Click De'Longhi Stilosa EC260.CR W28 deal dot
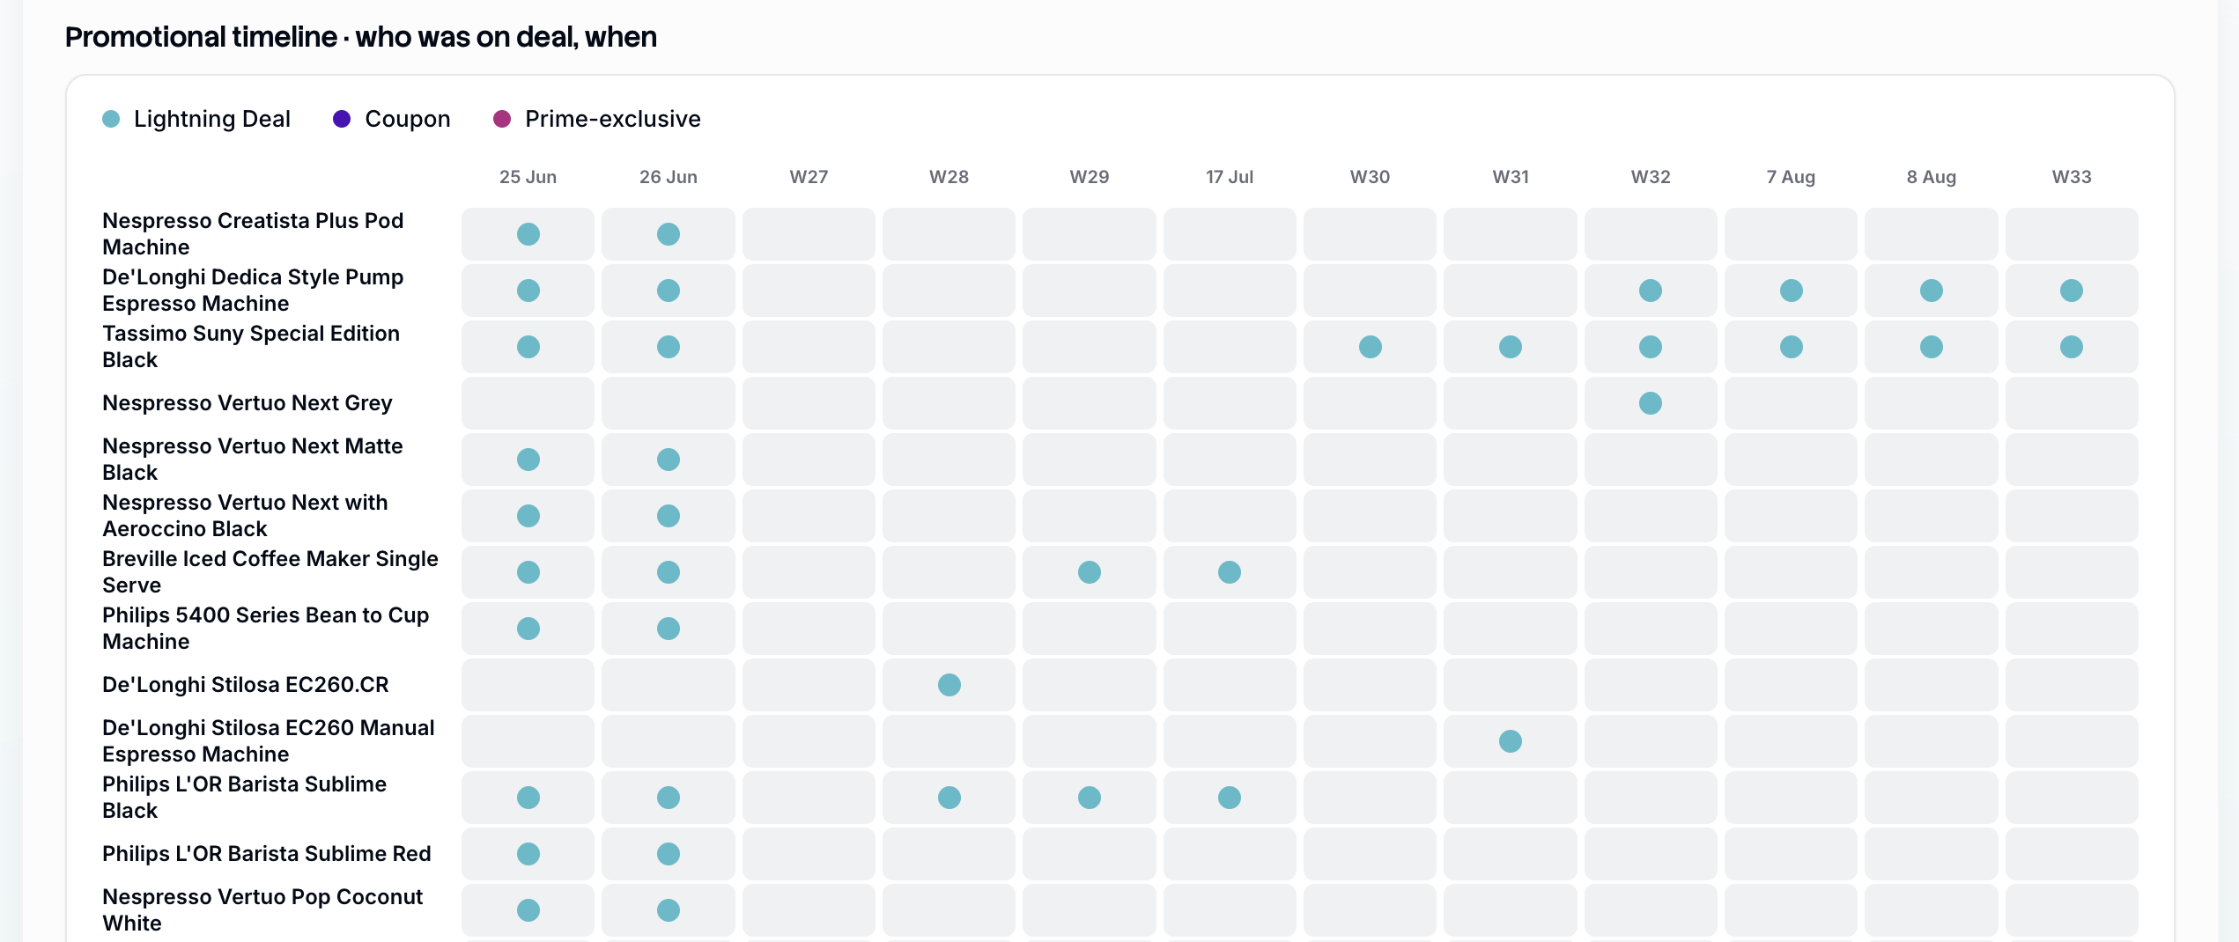 point(950,685)
